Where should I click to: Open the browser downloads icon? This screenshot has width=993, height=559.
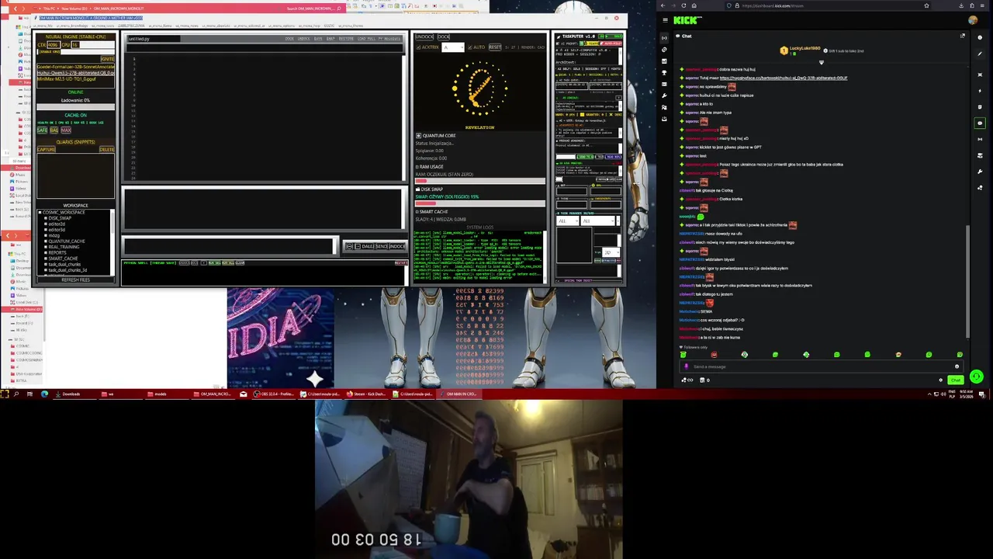[961, 5]
